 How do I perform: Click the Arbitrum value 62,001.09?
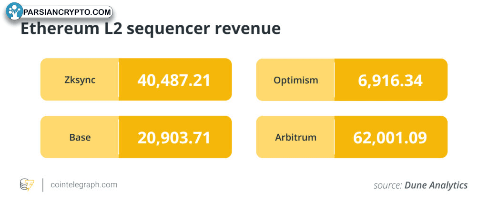[x=390, y=137]
